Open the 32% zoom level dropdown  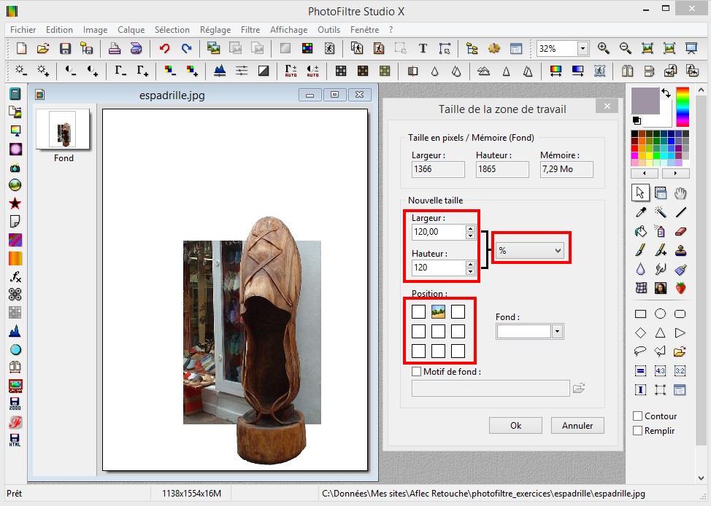point(583,48)
